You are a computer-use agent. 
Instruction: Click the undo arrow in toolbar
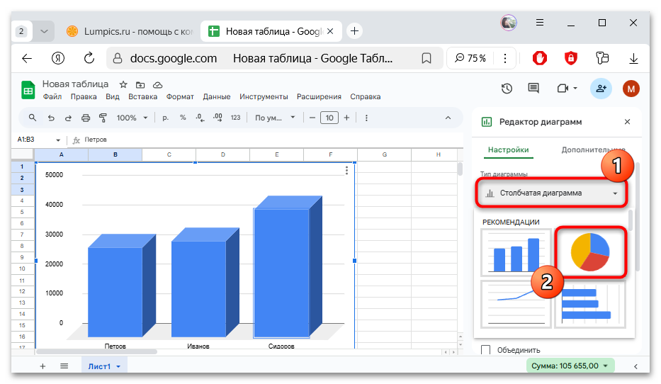pos(51,118)
